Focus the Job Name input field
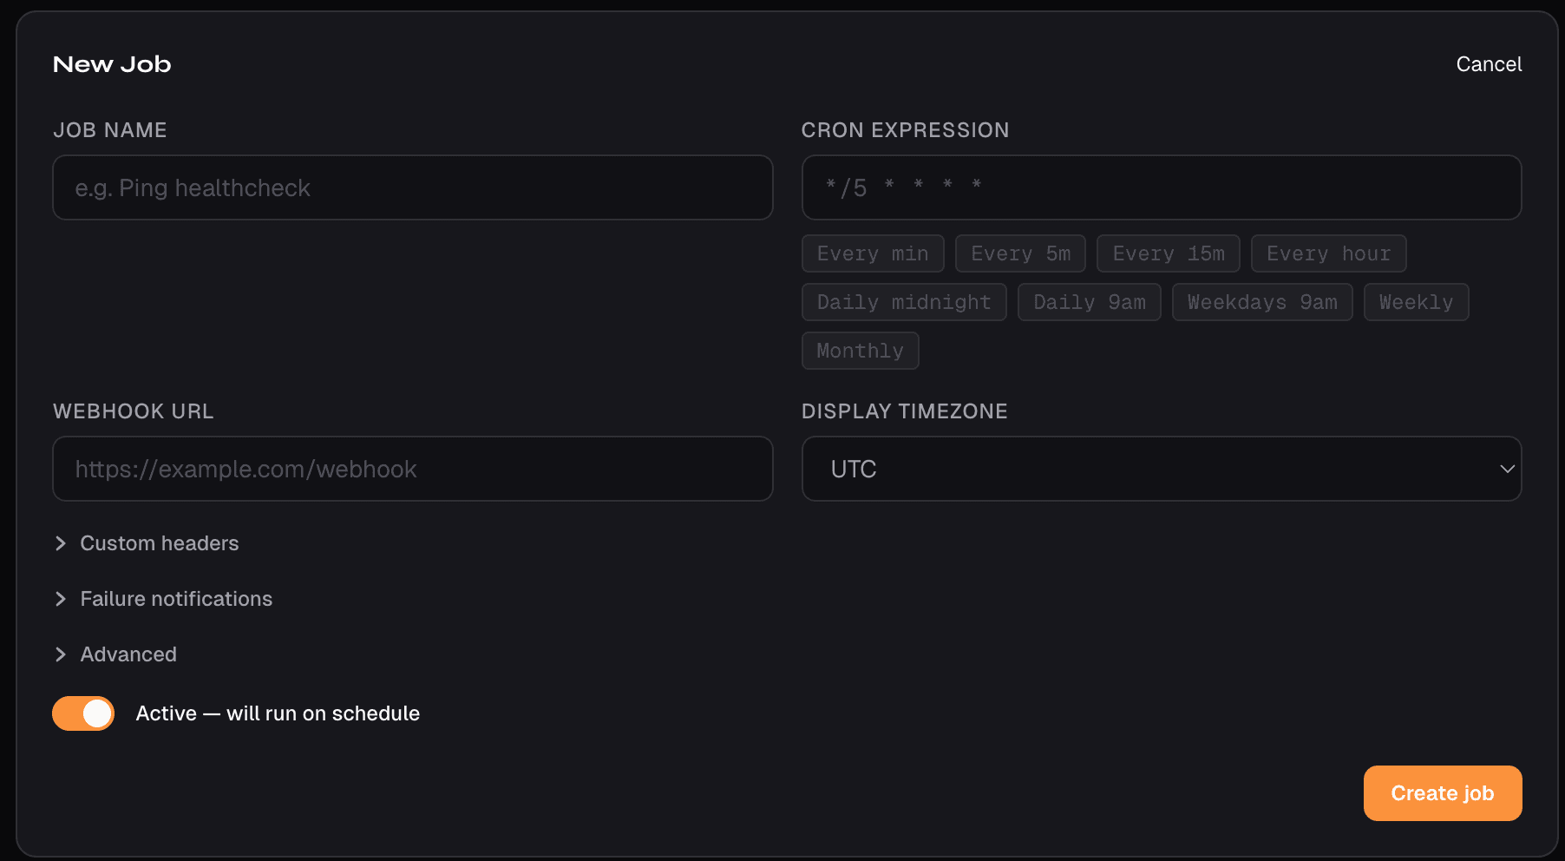 pyautogui.click(x=412, y=187)
